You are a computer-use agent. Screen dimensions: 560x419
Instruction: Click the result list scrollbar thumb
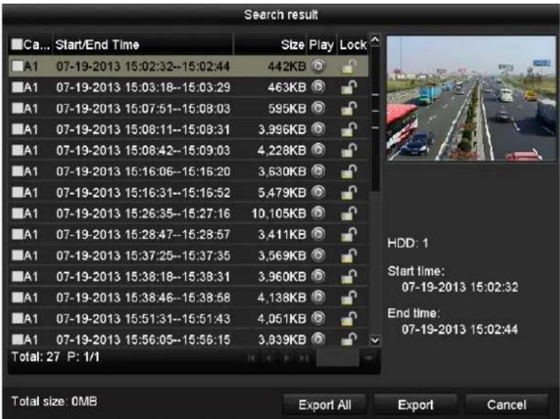[x=375, y=119]
